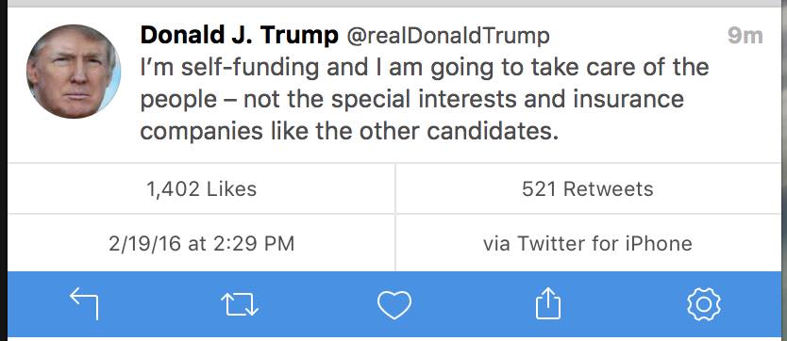Screen dimensions: 787x341
Task: View the 1,402 Likes list
Action: [201, 188]
